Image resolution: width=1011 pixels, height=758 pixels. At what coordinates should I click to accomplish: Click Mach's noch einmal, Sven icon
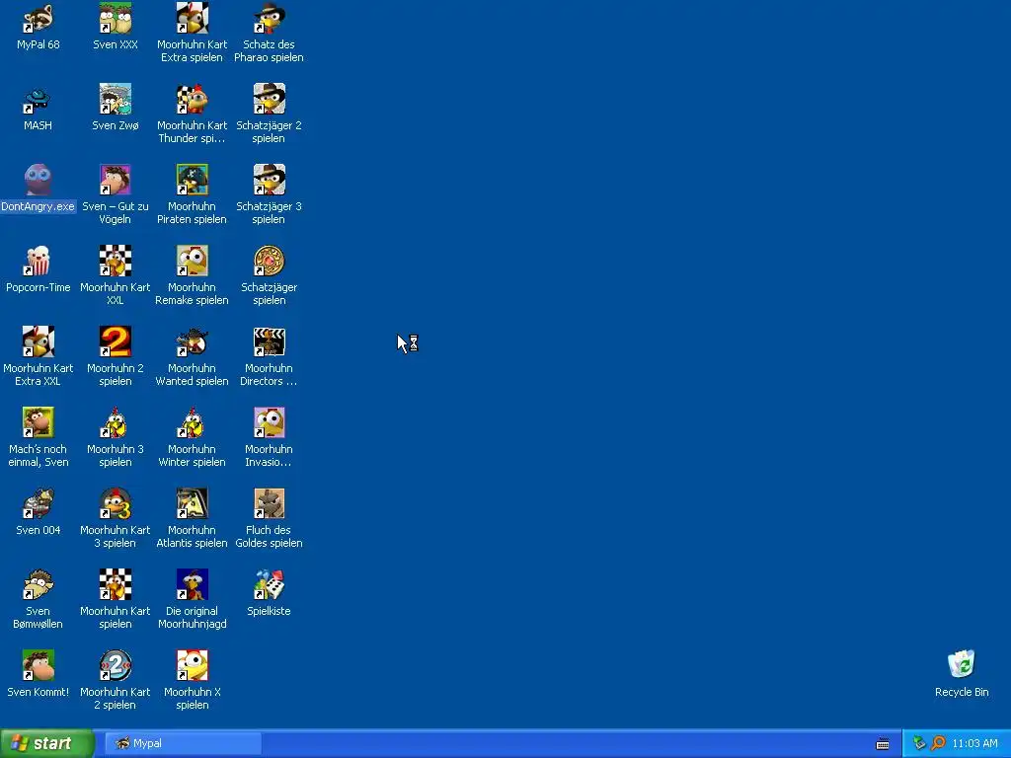(39, 422)
